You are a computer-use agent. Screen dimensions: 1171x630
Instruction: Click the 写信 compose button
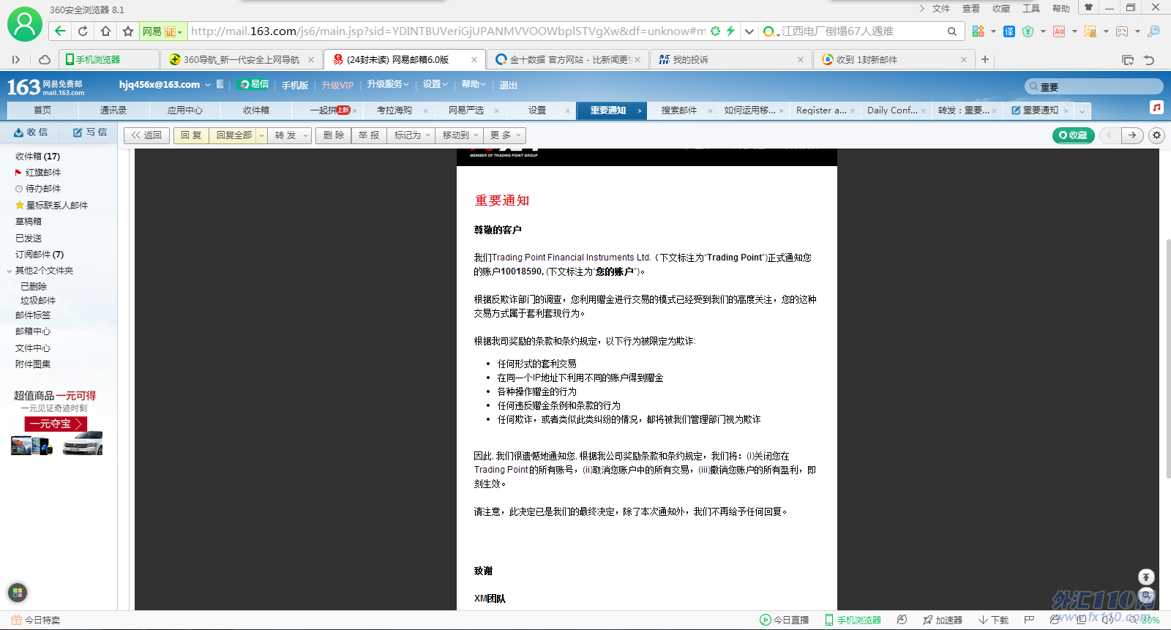click(90, 132)
